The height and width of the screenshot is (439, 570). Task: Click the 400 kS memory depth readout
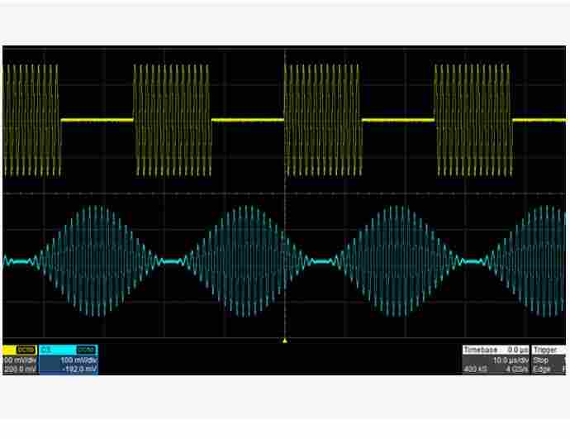tap(474, 370)
